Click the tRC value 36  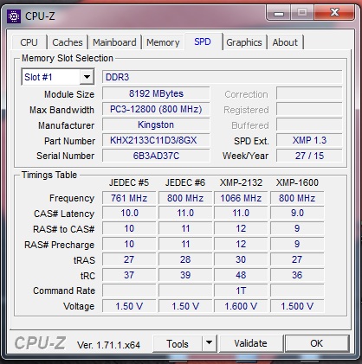pyautogui.click(x=297, y=275)
